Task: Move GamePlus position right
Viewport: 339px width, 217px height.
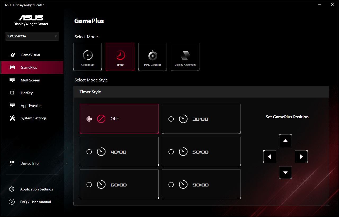Action: (x=301, y=157)
